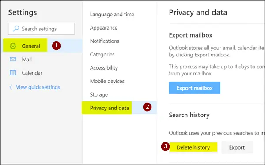This screenshot has width=265, height=165.
Task: Click the Calendar grid icon
Action: (x=13, y=73)
